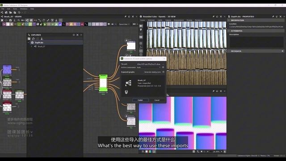Open the File menu
This screenshot has height=161, width=286.
(x=3, y=9)
